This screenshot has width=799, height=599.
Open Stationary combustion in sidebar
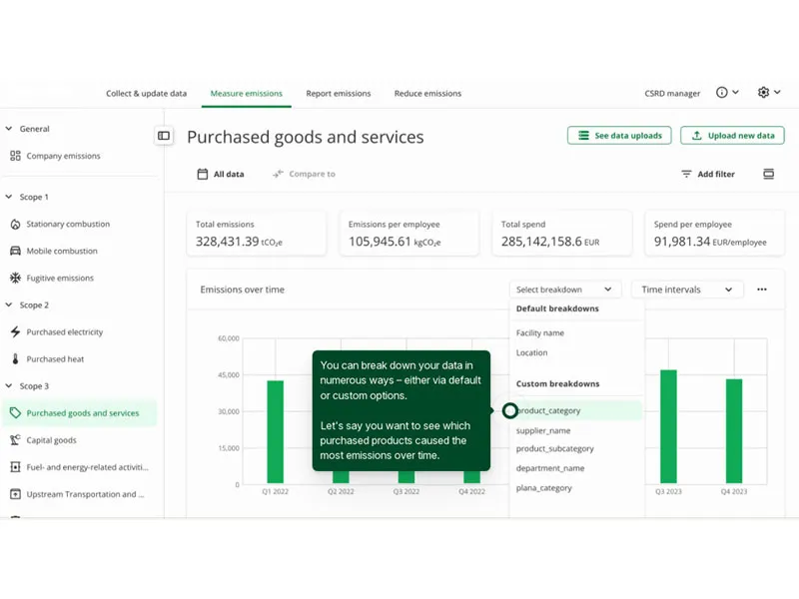[68, 225]
